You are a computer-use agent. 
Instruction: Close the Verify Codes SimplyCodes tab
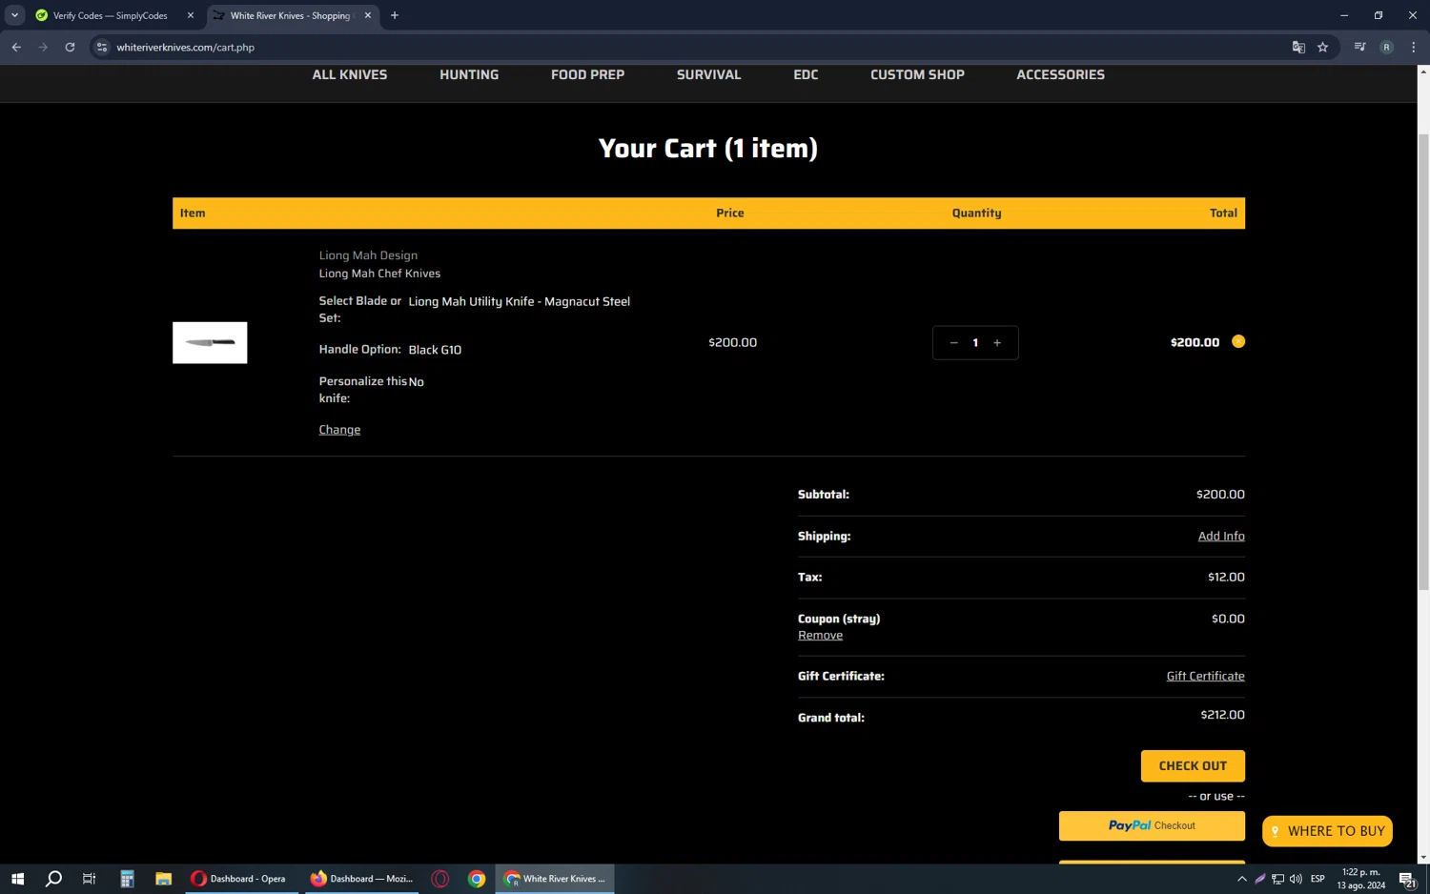pos(191,15)
